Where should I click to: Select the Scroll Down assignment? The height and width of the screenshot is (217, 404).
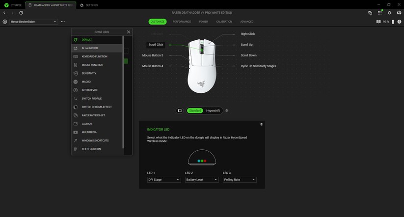pyautogui.click(x=248, y=55)
